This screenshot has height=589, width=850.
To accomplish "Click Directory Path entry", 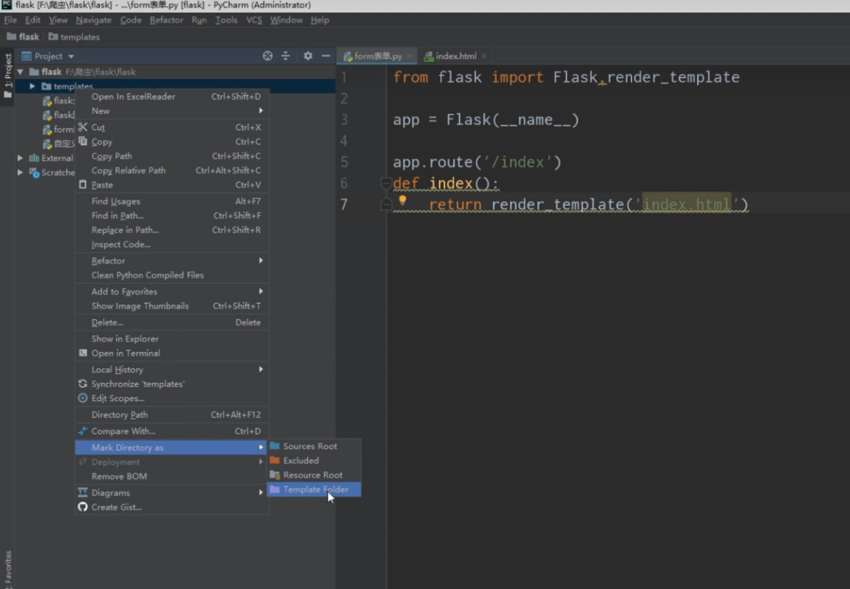I will 172,415.
